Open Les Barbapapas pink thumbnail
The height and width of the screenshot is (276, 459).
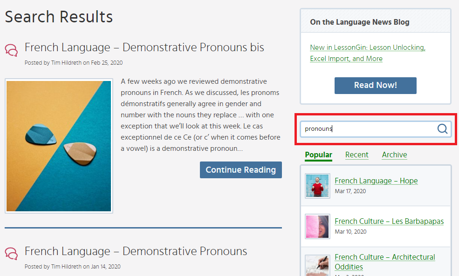tap(317, 226)
